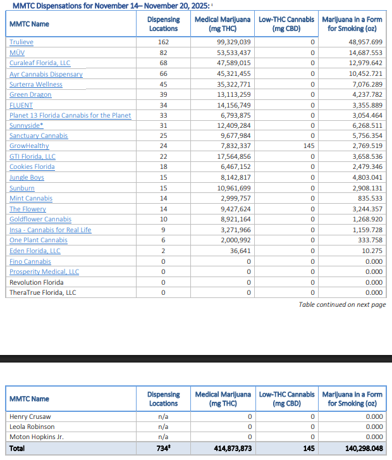Select the Surterra Wellness link
This screenshot has width=392, height=460.
(35, 84)
